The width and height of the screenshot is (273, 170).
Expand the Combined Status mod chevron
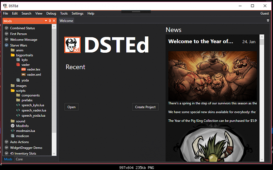(x=6, y=28)
